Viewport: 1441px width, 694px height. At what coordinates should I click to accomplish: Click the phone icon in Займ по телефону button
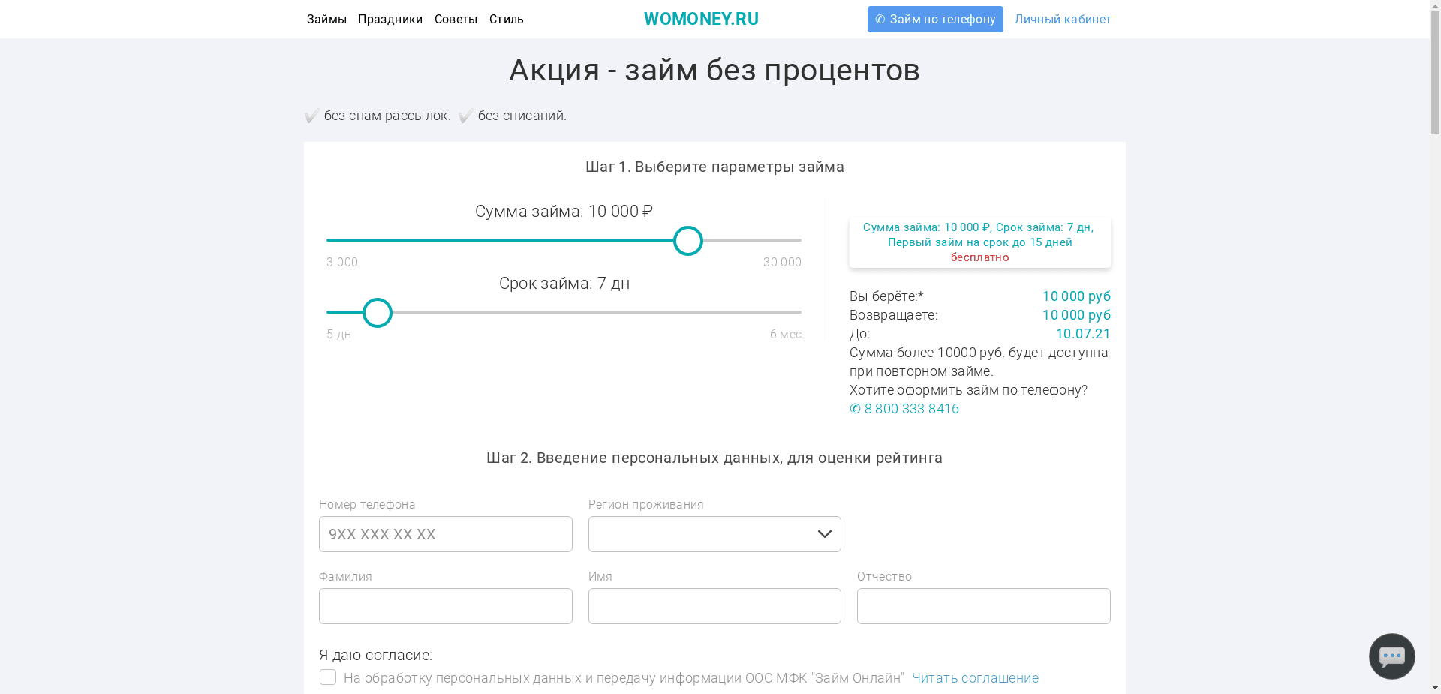tap(880, 19)
